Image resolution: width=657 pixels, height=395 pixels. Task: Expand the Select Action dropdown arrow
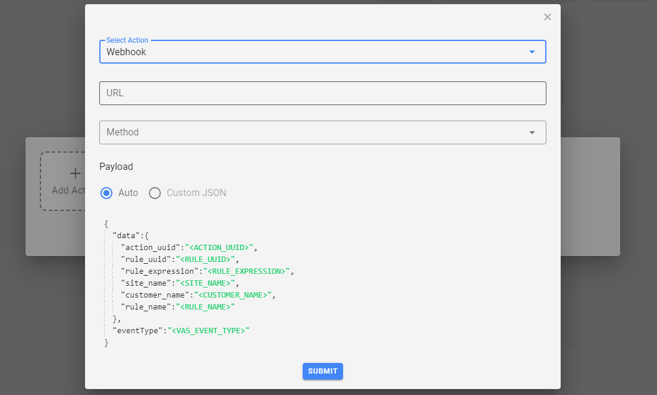(532, 52)
